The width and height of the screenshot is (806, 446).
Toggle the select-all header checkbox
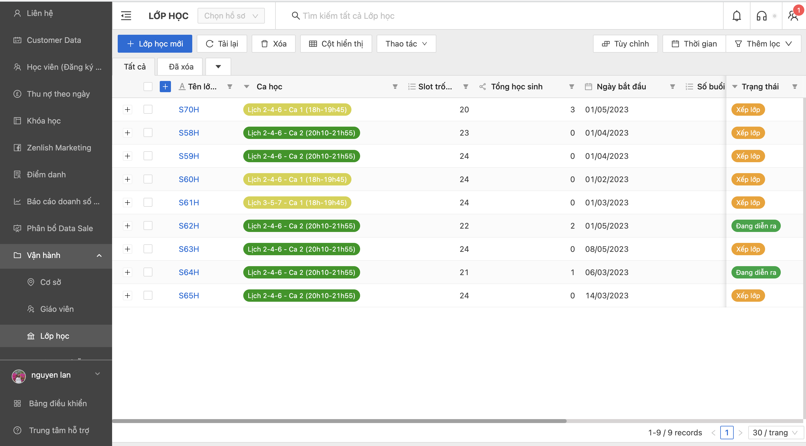tap(148, 87)
